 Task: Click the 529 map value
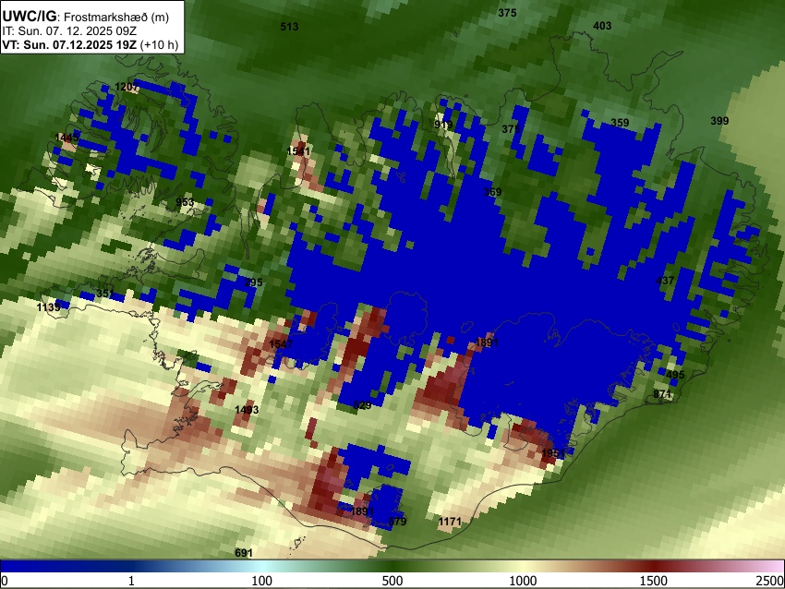coord(362,405)
